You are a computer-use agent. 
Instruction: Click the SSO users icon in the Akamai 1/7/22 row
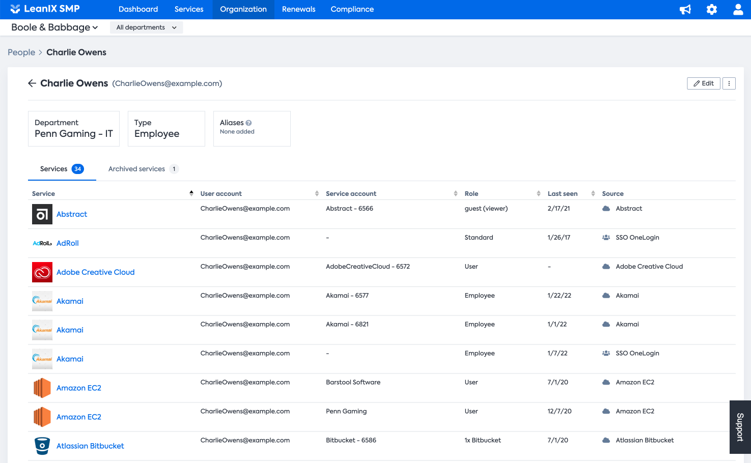pyautogui.click(x=606, y=353)
